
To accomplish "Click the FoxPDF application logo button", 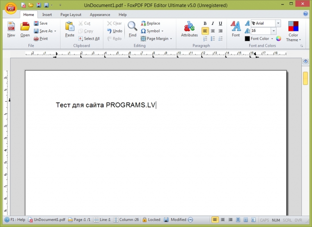I will click(11, 8).
